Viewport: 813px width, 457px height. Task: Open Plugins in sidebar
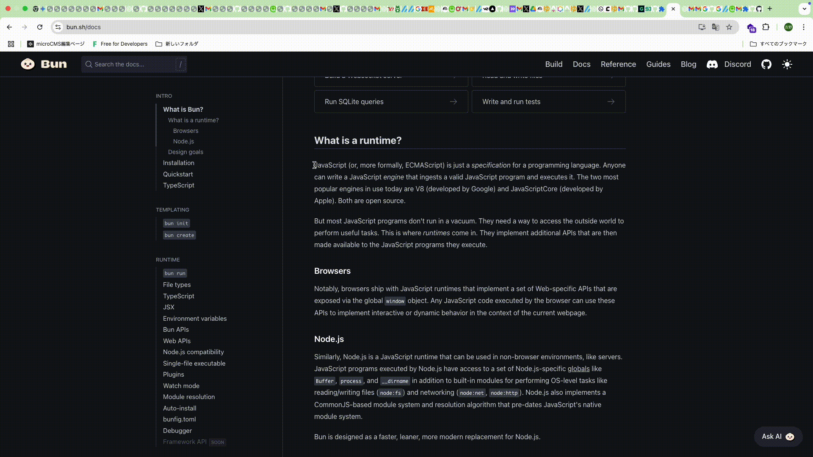click(174, 374)
